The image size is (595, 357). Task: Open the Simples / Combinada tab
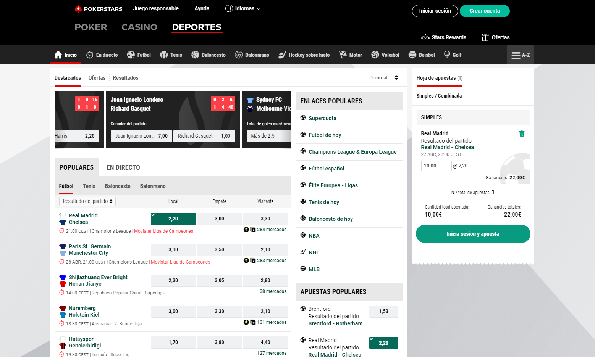(x=439, y=96)
